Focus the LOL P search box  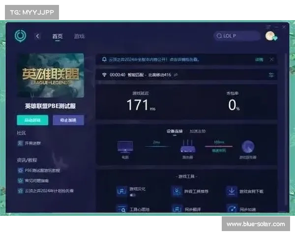click(237, 36)
